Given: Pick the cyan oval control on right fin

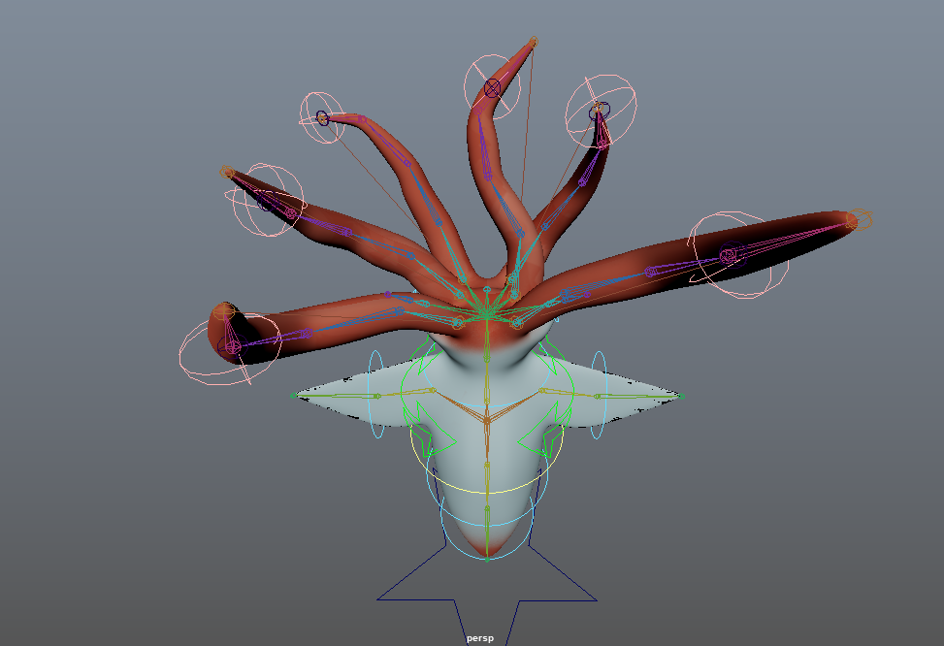Looking at the screenshot, I should point(599,395).
